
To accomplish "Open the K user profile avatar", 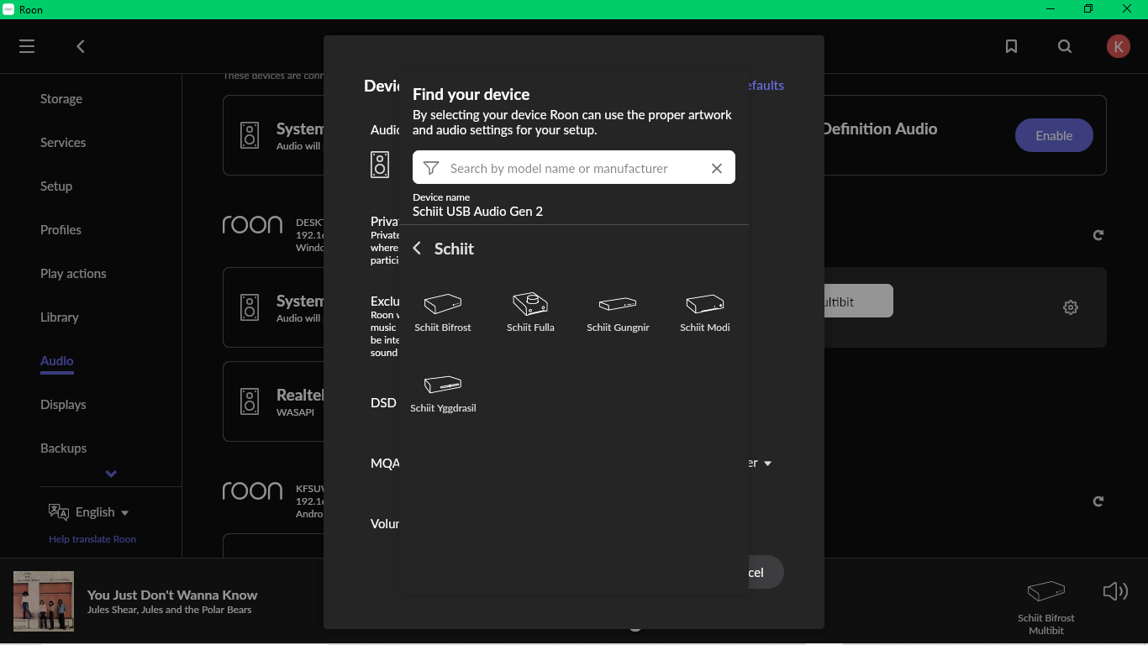I will pos(1118,46).
